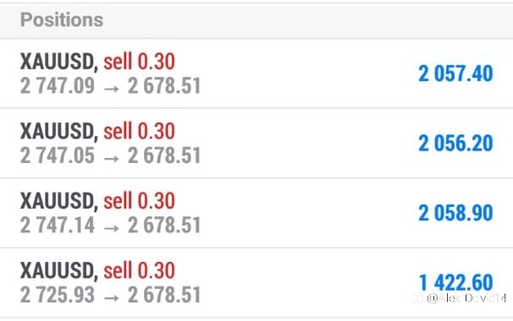Click the arrow after price 2 725.93
The image size is (513, 321).
pyautogui.click(x=111, y=297)
